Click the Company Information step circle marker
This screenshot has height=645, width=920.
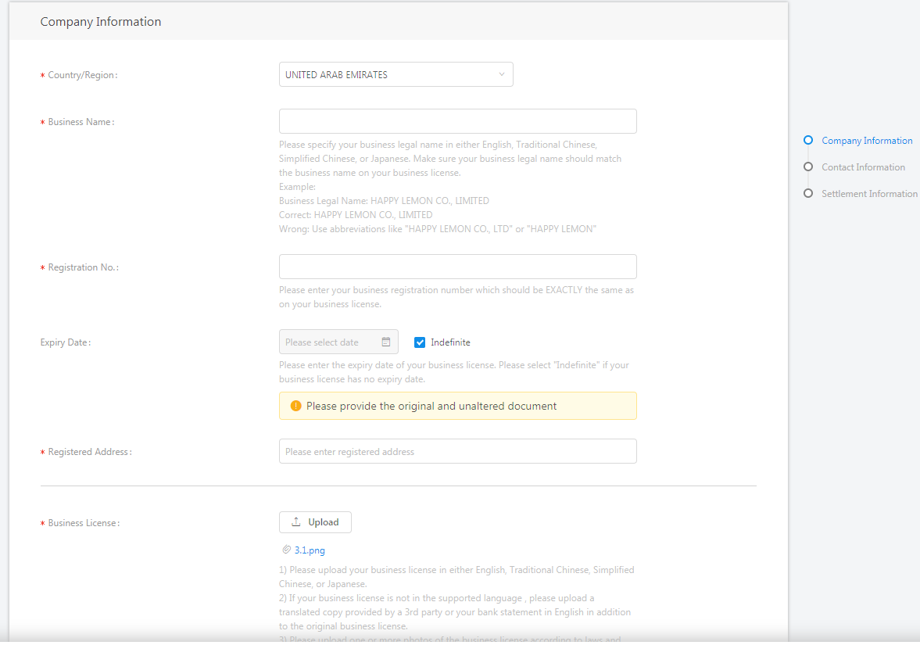pyautogui.click(x=808, y=141)
